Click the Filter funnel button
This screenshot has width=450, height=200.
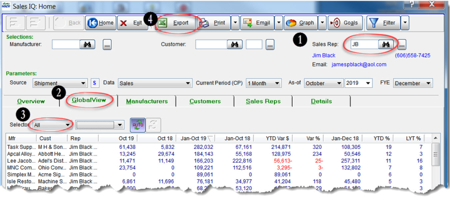coord(383,23)
